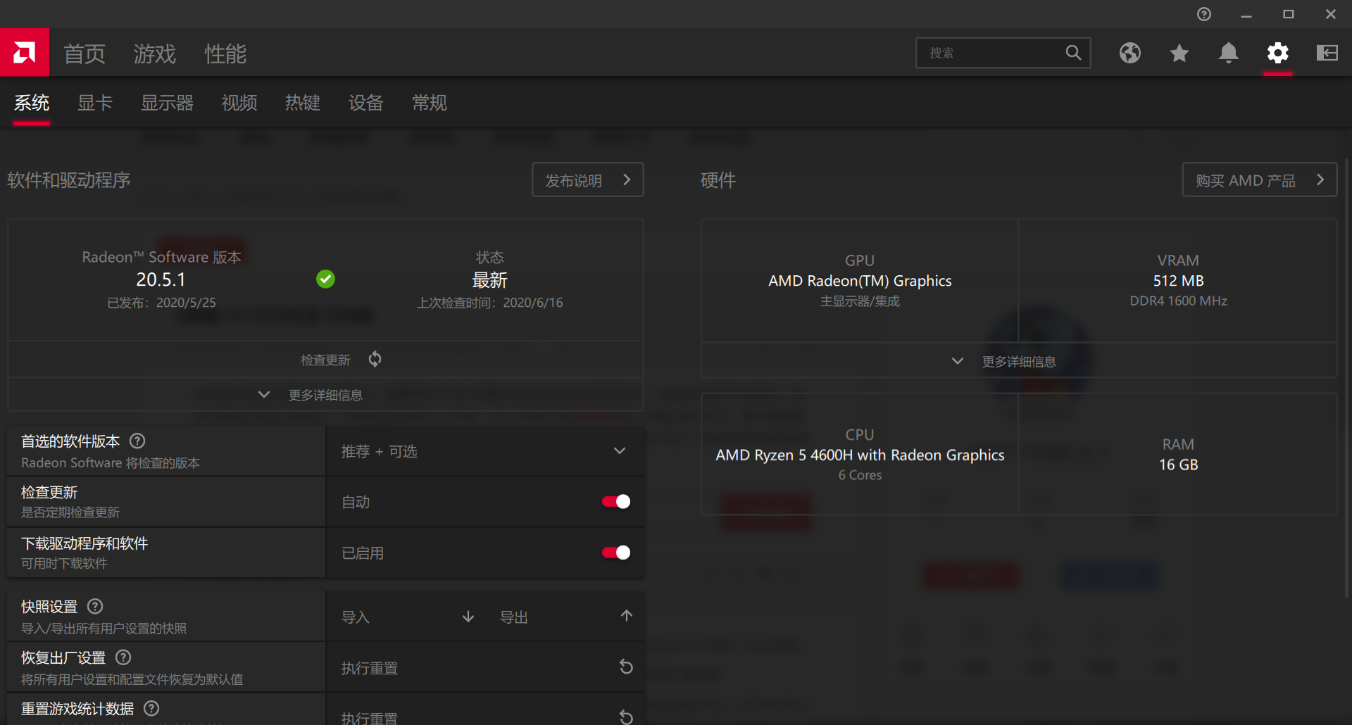
Task: Expand hardware 更多详细信息 section
Action: pos(1019,361)
